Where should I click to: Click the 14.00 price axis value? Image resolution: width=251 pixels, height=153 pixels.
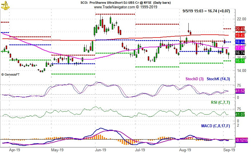coord(241,70)
